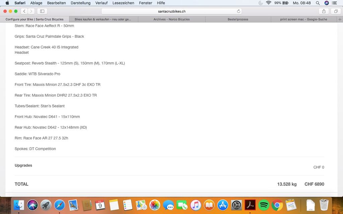The image size is (343, 214).
Task: Launch Spotify from the dock
Action: [x=264, y=205]
